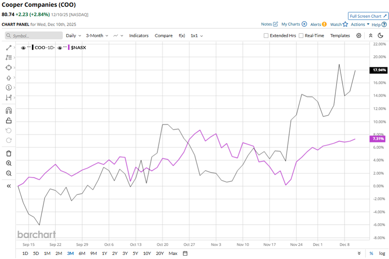Click the Watch link
This screenshot has height=259, width=389.
pyautogui.click(x=336, y=24)
